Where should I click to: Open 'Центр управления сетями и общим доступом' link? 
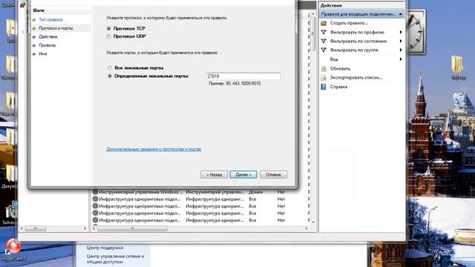coord(115,259)
